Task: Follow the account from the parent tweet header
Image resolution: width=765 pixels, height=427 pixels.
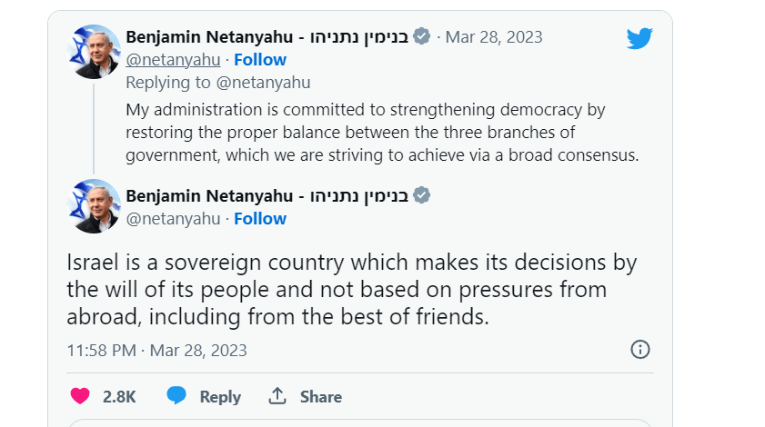Action: pos(260,60)
